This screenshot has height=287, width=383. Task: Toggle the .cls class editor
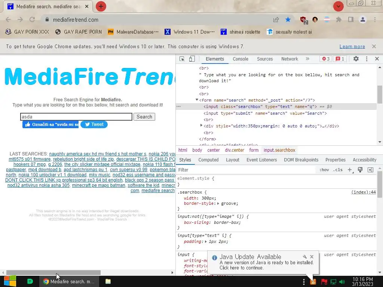pos(338,170)
